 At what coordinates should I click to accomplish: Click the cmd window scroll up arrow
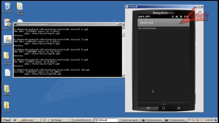click(x=123, y=28)
